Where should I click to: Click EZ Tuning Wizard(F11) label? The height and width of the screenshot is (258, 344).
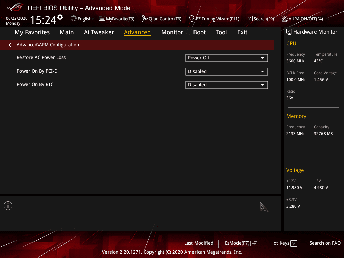coord(217,19)
